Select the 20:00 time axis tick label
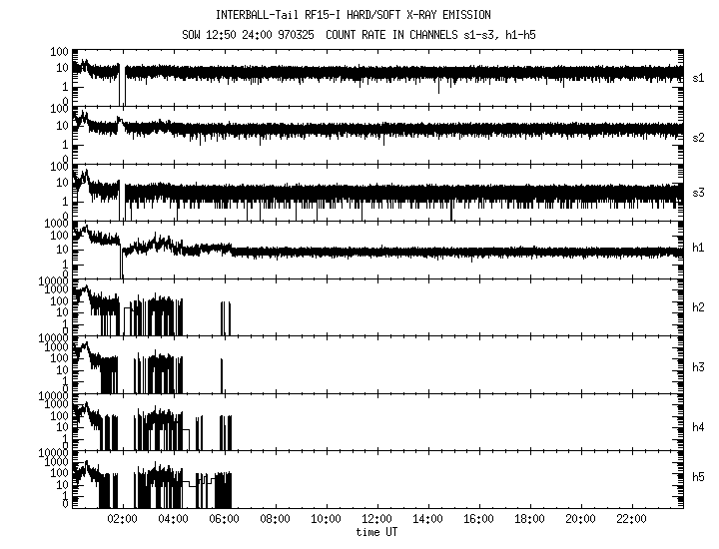719x549 pixels. 580,520
